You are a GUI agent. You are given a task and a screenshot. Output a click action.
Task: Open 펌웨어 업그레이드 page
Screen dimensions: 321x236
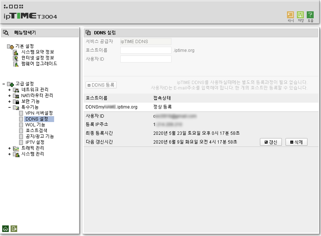[39, 64]
